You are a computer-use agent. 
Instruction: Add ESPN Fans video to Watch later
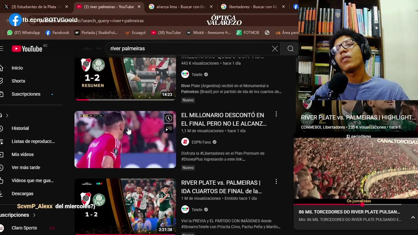[x=169, y=118]
